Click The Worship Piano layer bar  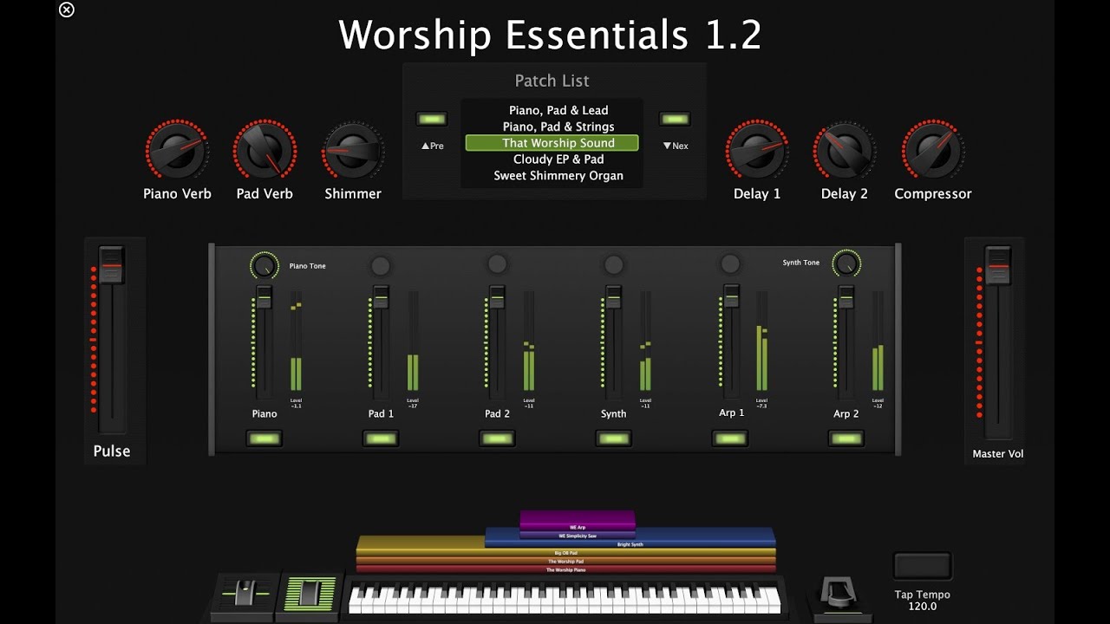(x=565, y=569)
